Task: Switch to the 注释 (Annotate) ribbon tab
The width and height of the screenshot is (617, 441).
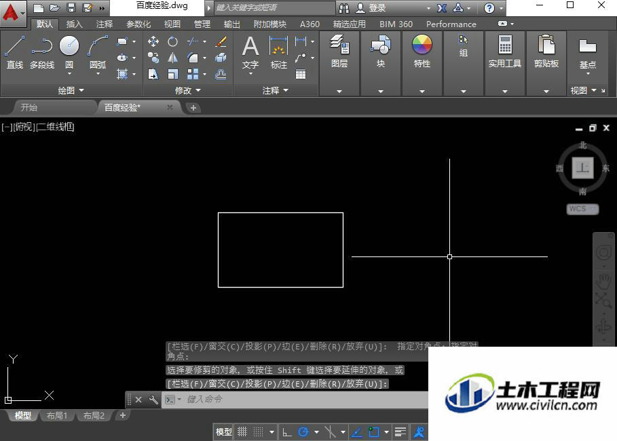Action: click(105, 24)
